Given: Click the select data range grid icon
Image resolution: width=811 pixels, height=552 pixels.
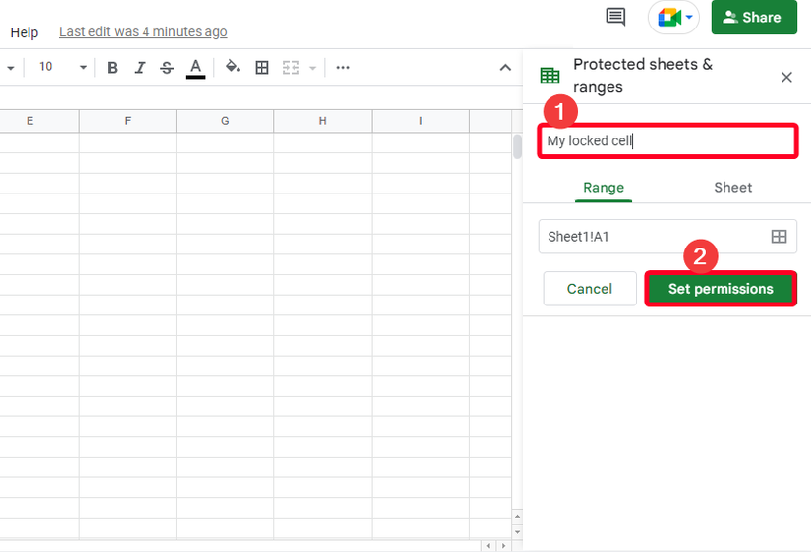Looking at the screenshot, I should tap(779, 237).
